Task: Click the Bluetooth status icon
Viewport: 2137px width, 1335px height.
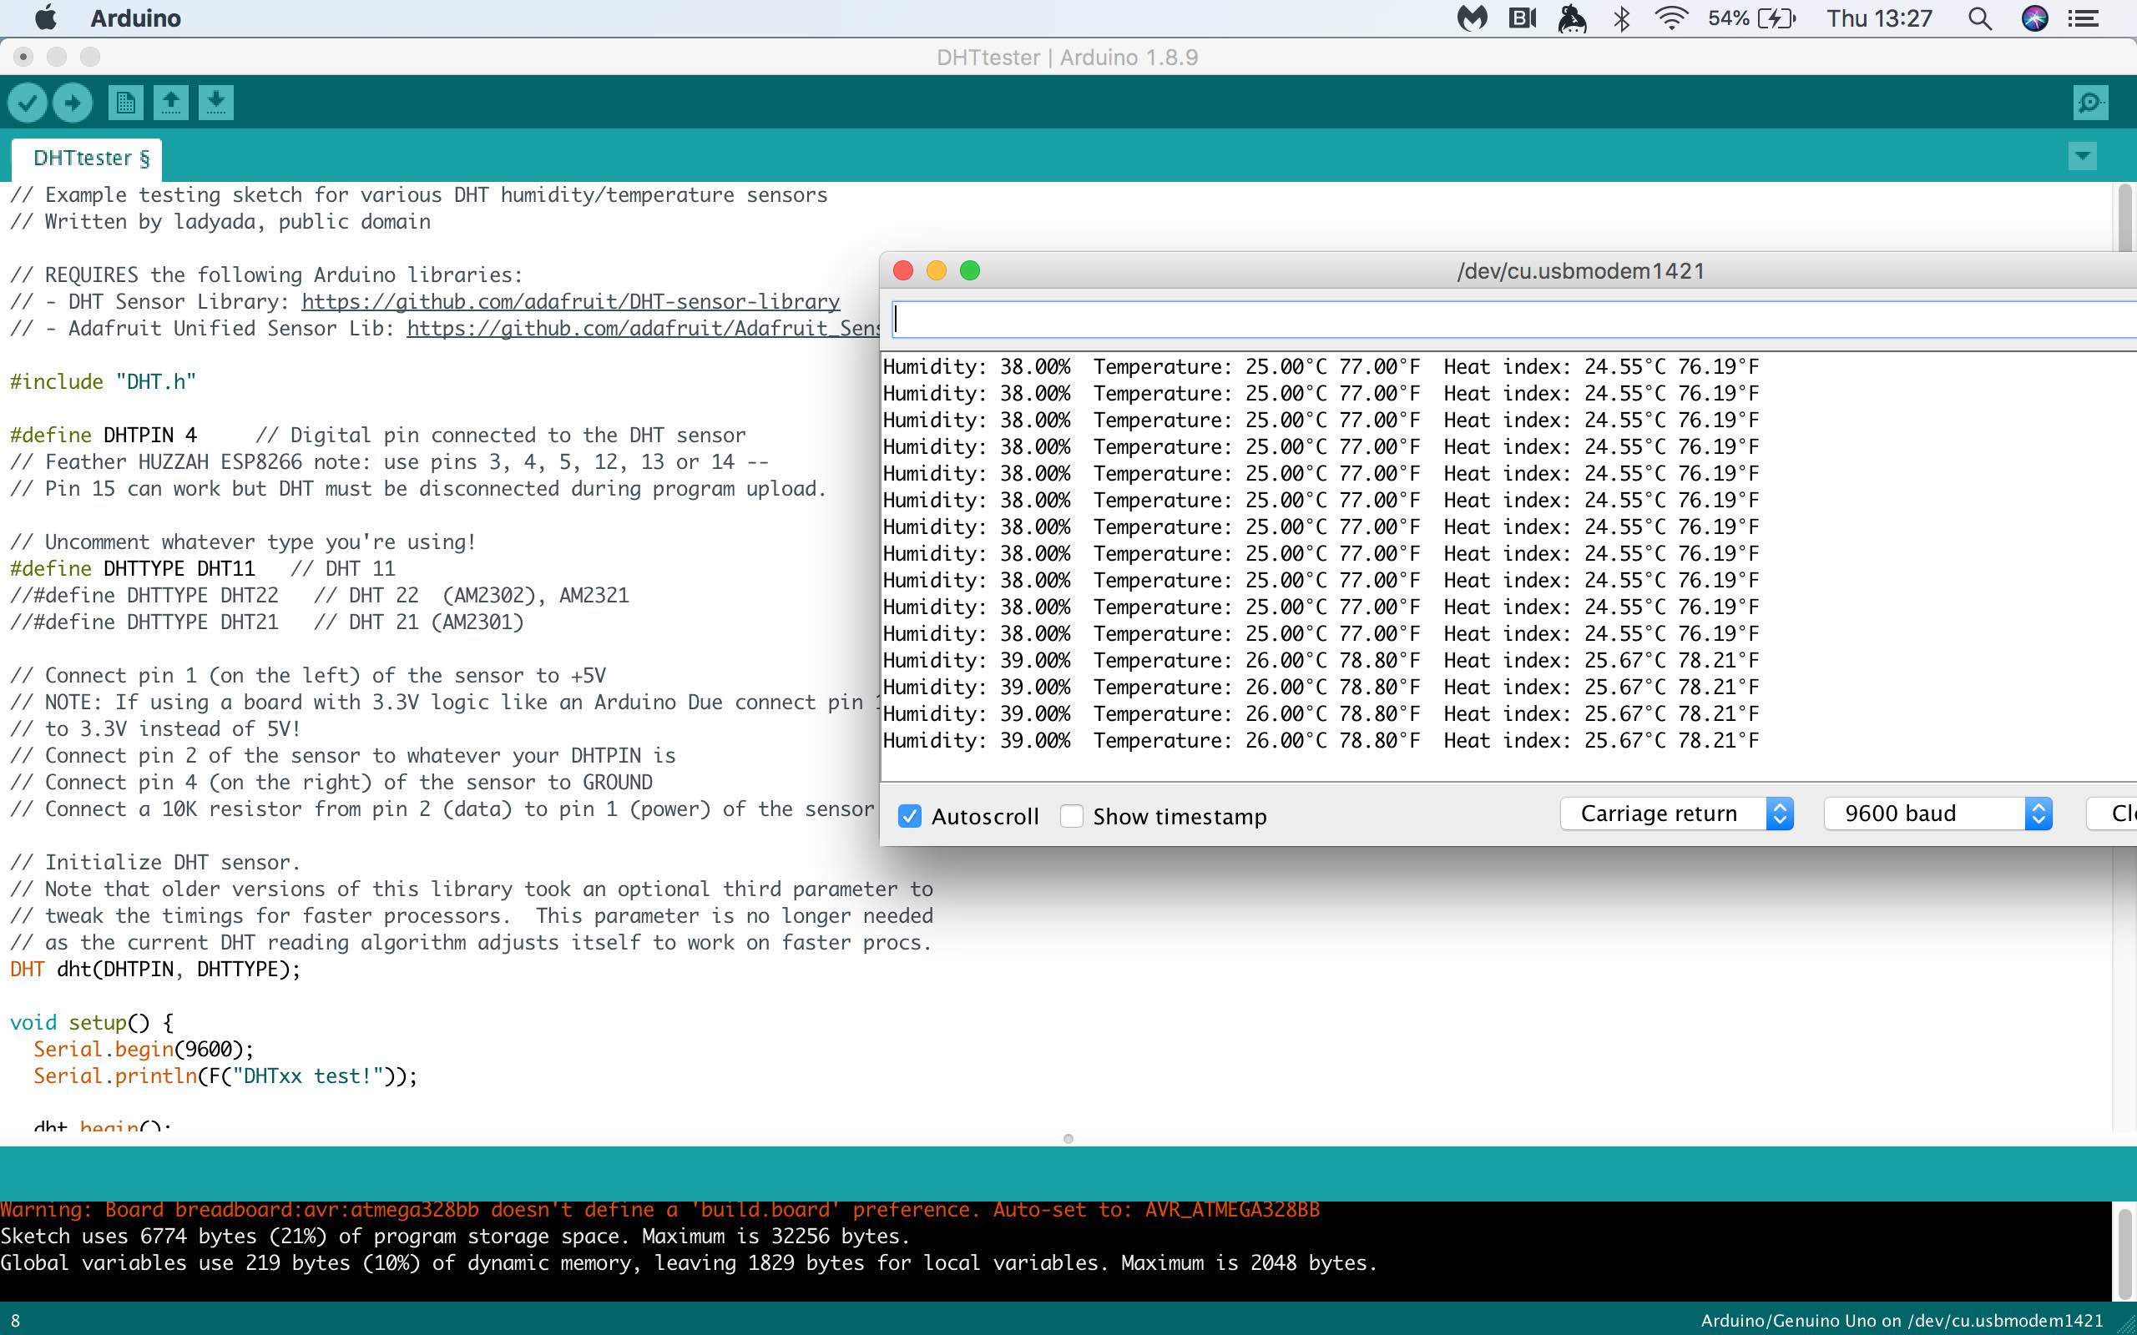Action: [1620, 18]
